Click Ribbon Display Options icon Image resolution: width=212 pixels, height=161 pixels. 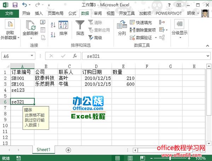coord(178,5)
